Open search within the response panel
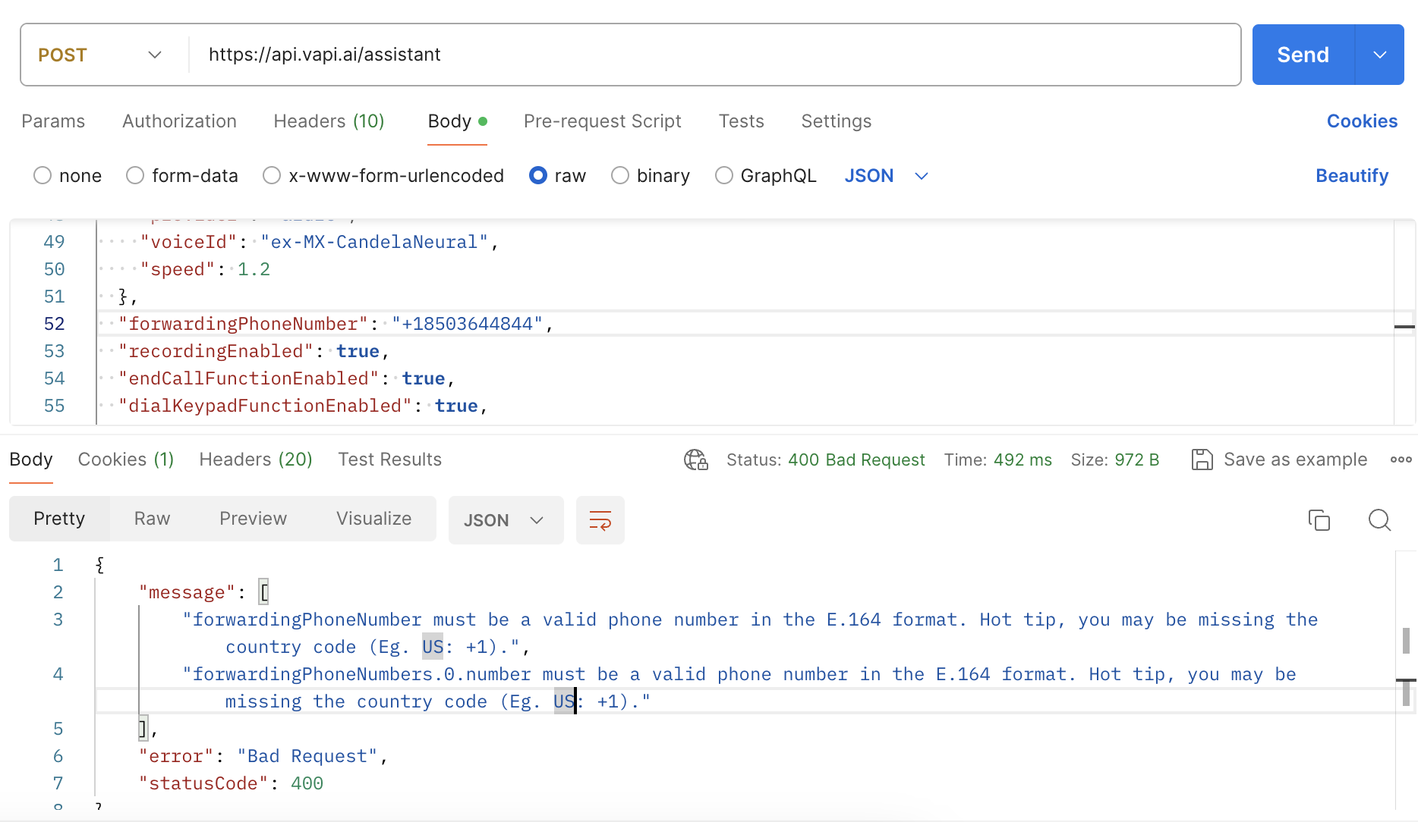Screen dimensions: 1418x822 [1379, 520]
